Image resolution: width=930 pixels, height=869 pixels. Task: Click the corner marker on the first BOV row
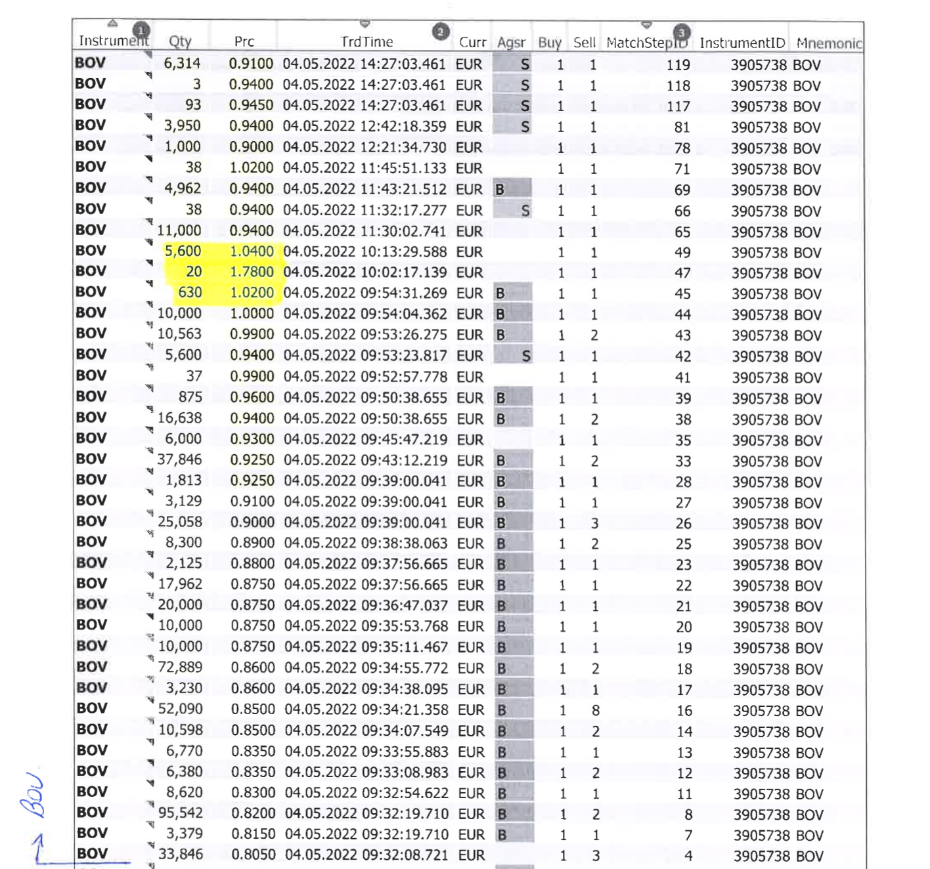[148, 54]
